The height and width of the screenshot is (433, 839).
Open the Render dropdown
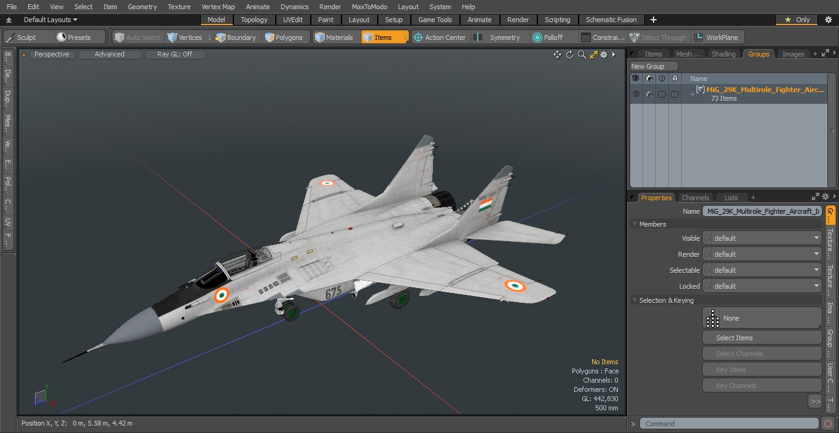(x=762, y=254)
